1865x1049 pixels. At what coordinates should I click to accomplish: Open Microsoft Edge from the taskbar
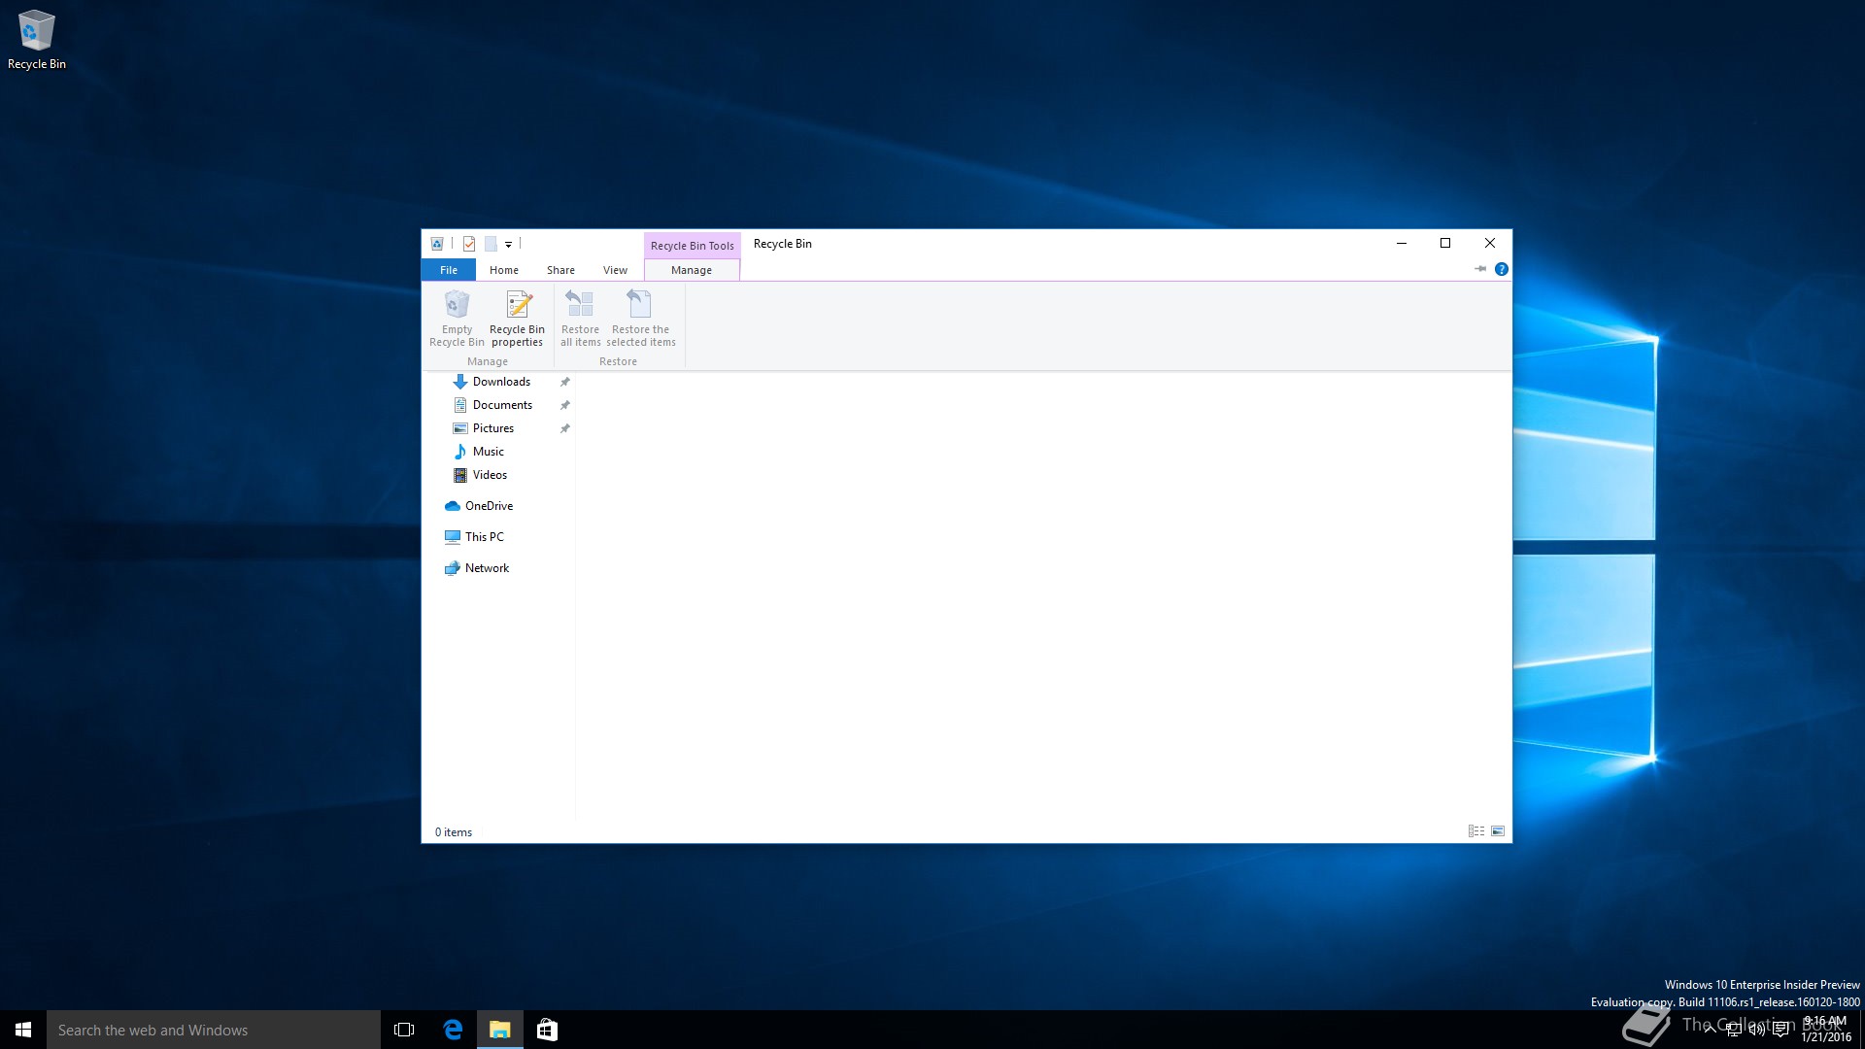pos(453,1030)
